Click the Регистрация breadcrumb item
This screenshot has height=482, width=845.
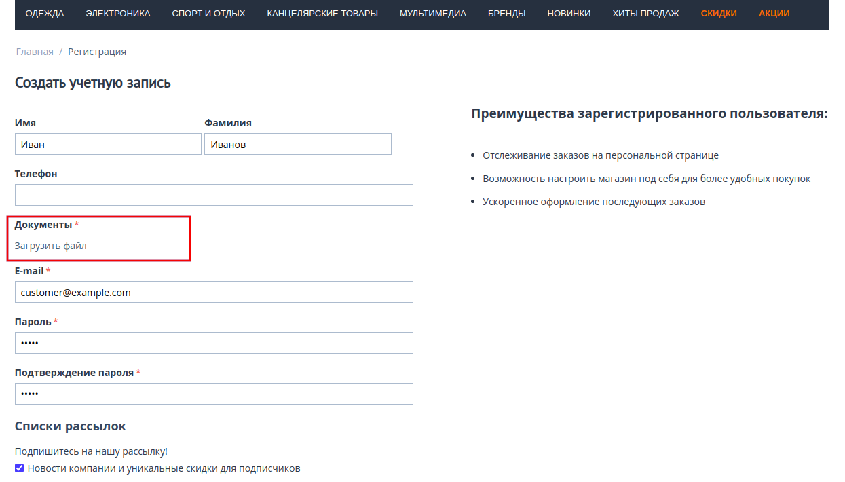(x=97, y=52)
